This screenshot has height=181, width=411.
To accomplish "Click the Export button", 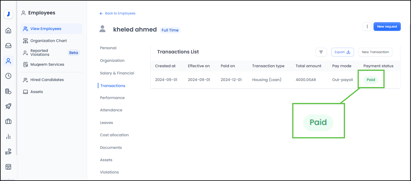I will (x=342, y=52).
